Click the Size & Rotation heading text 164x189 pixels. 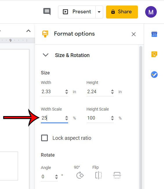[72, 55]
